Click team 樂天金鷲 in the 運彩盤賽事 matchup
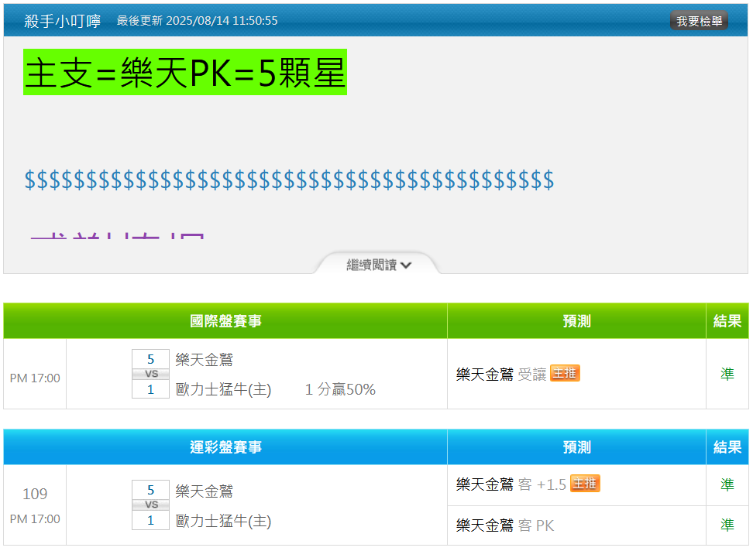This screenshot has width=753, height=551. (204, 491)
